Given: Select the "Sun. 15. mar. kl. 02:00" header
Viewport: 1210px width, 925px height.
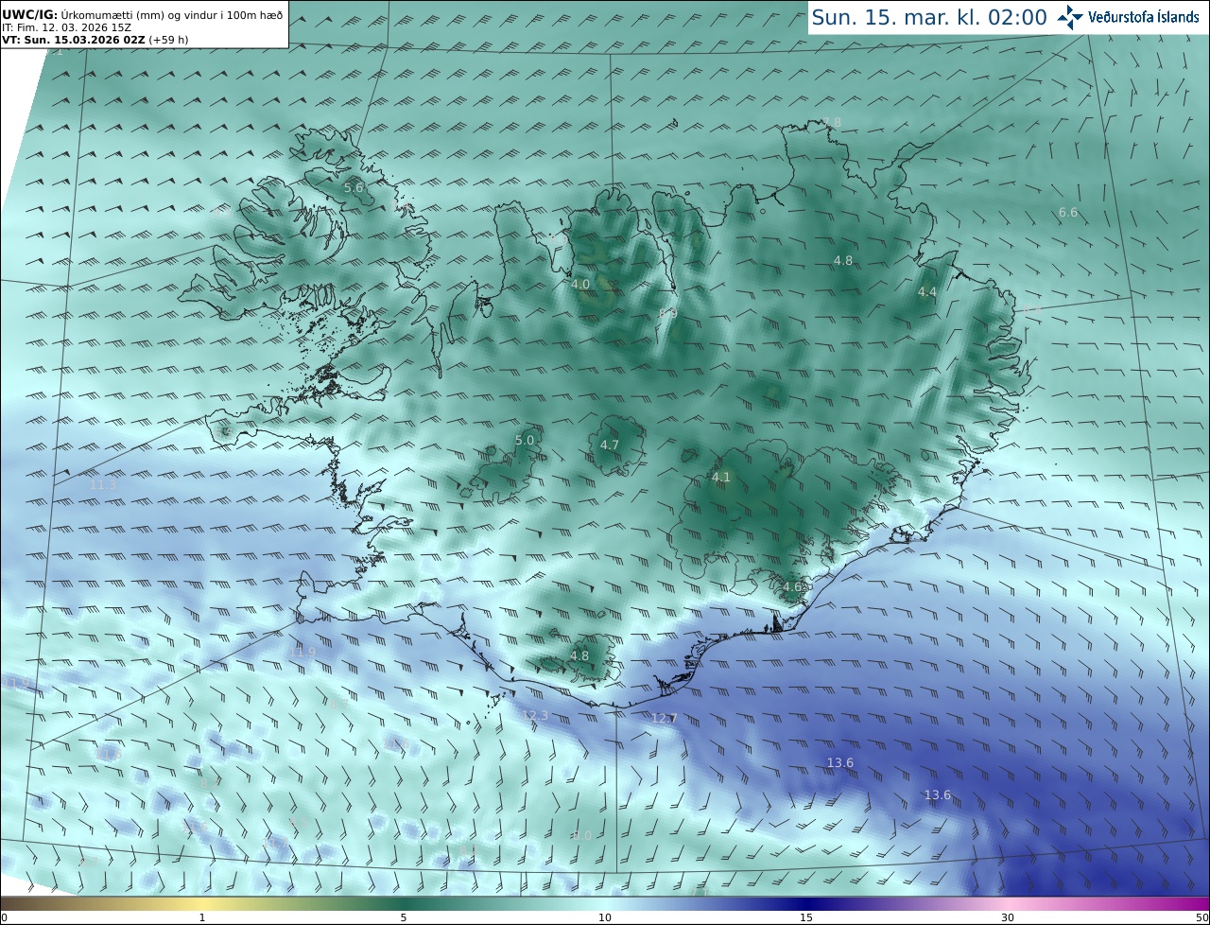Looking at the screenshot, I should point(929,17).
